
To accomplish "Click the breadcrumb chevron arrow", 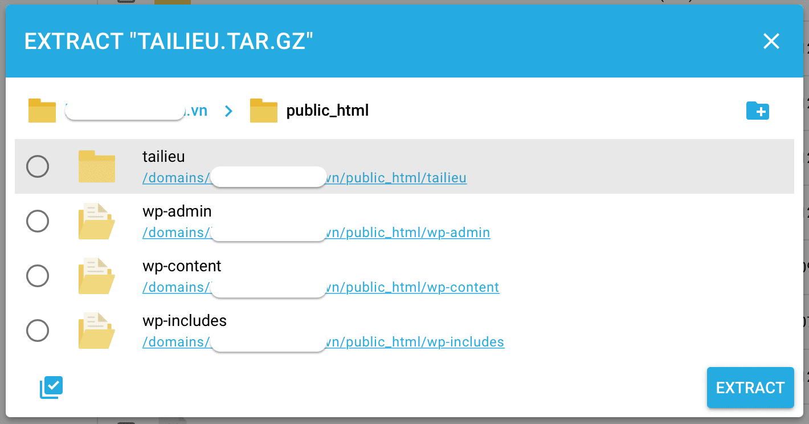I will coord(228,111).
